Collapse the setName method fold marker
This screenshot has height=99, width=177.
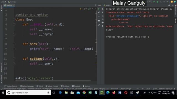pyautogui.click(x=14, y=59)
